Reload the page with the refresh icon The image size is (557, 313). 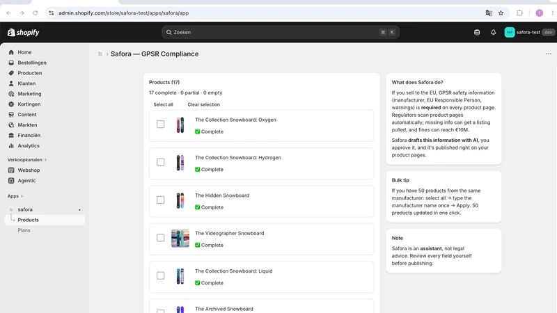[36, 13]
